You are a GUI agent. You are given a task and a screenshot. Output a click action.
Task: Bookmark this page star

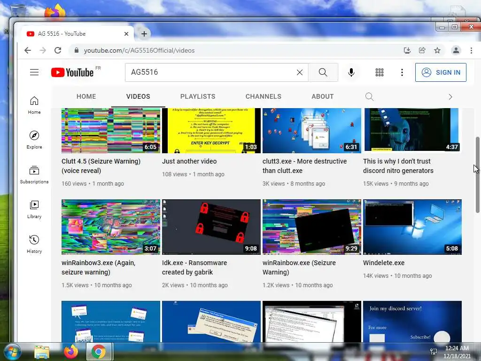(x=437, y=50)
